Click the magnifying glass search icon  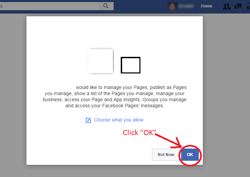(x=106, y=6)
